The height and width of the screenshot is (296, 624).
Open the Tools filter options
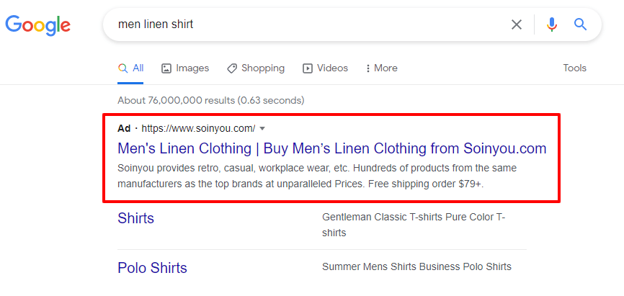pyautogui.click(x=575, y=68)
